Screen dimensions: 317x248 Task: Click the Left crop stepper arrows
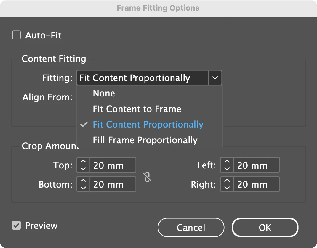coord(227,165)
